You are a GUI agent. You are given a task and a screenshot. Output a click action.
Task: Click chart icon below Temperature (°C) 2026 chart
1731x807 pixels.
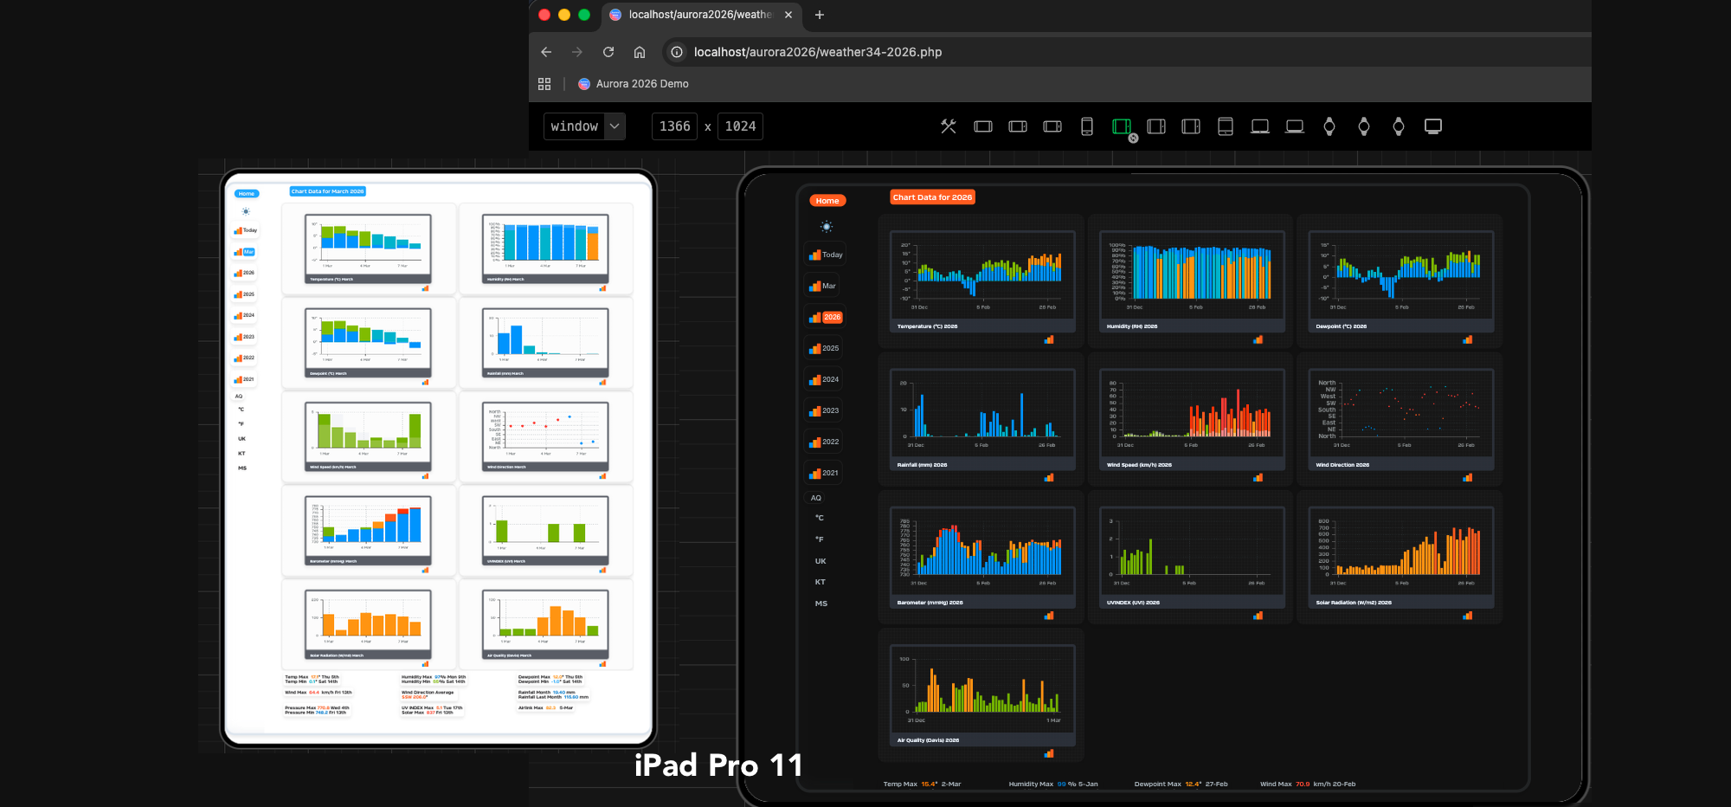click(1049, 339)
